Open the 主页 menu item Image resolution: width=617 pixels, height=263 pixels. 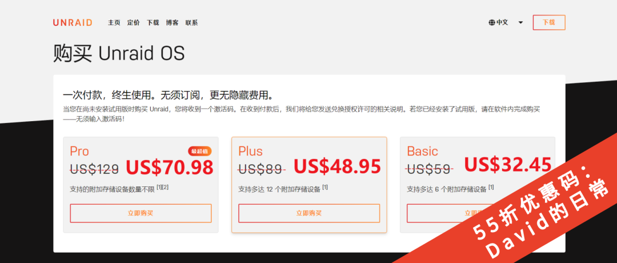pos(114,23)
